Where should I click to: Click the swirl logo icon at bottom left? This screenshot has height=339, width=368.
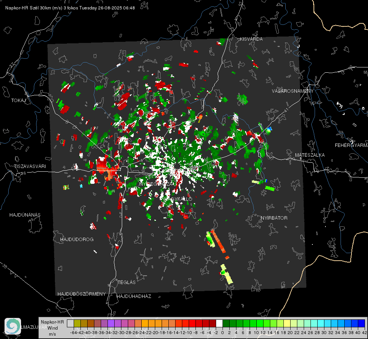point(13,326)
